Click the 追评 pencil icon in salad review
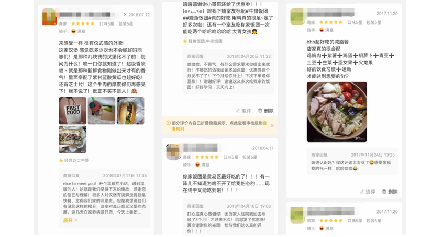 tap(362, 192)
